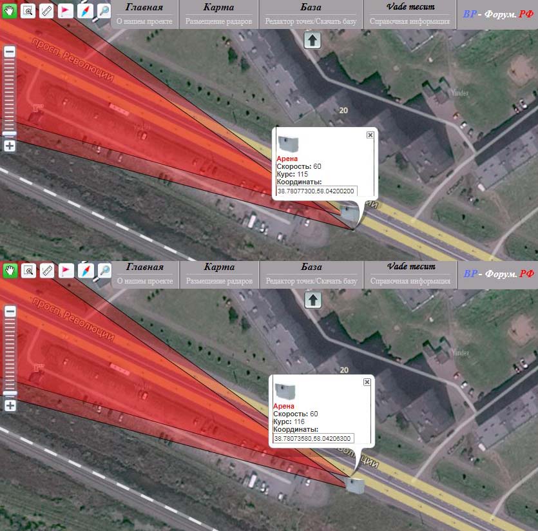Click the compass icon in upper map toolbar
The image size is (538, 531).
84,10
